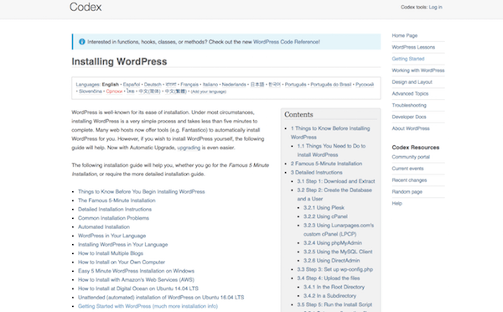Switch language to Français

[x=189, y=85]
